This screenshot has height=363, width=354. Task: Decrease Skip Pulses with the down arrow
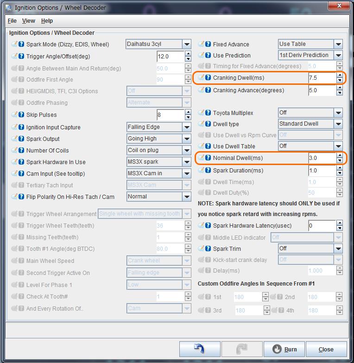pyautogui.click(x=188, y=117)
